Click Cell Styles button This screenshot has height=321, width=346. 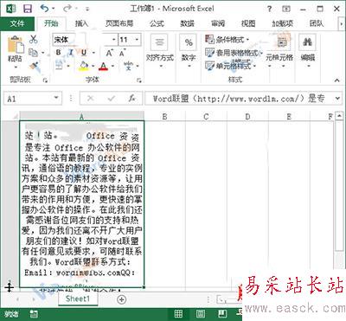click(230, 66)
